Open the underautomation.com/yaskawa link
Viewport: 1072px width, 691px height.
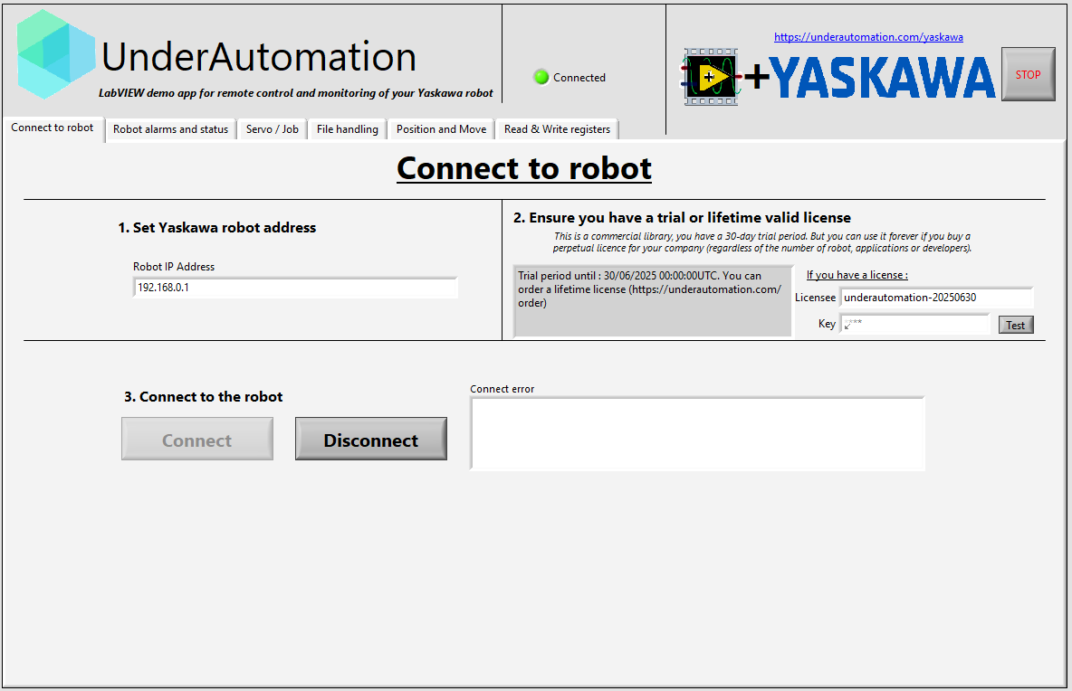(x=868, y=37)
